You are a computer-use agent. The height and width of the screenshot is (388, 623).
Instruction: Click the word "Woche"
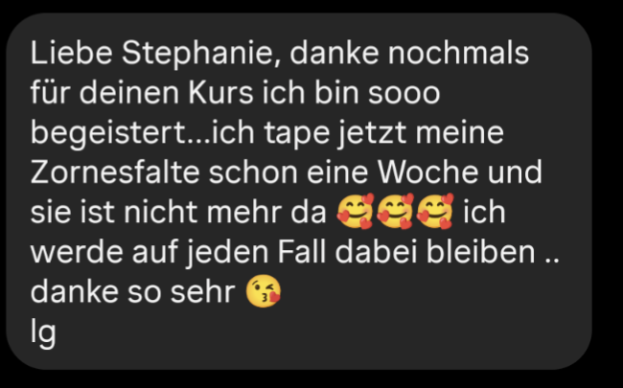point(427,171)
